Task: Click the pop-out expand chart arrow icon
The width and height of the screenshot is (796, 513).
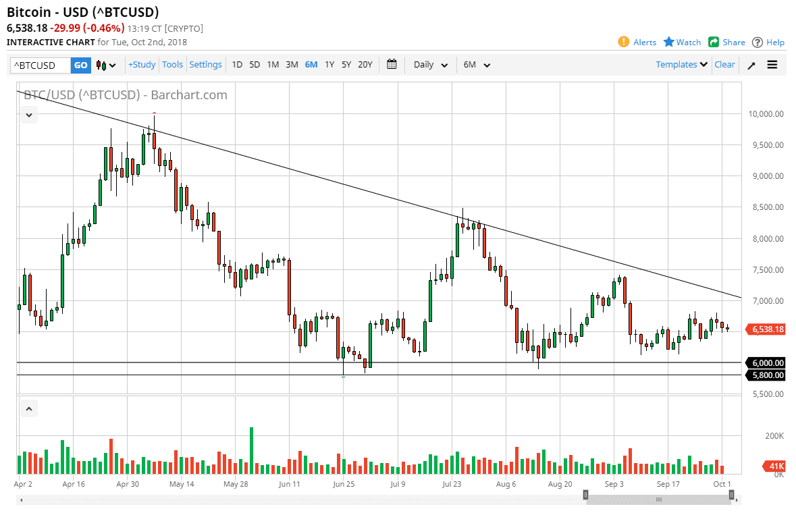Action: coord(751,65)
